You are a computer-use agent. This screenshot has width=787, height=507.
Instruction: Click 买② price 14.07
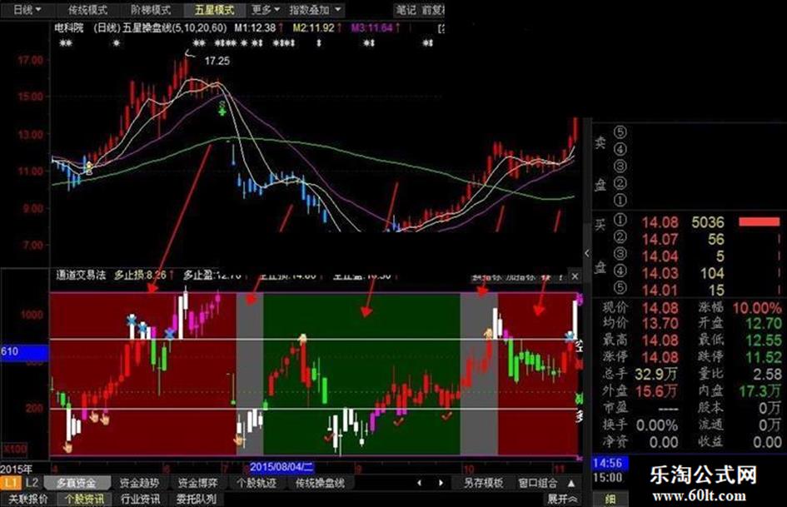pos(660,239)
